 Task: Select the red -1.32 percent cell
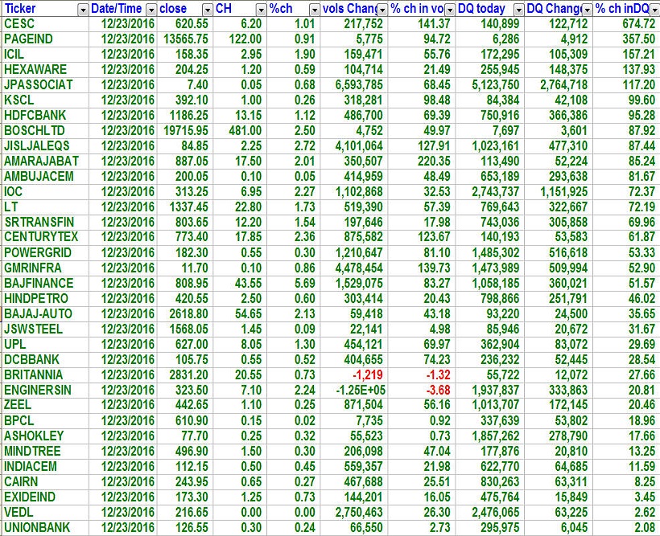coord(422,374)
